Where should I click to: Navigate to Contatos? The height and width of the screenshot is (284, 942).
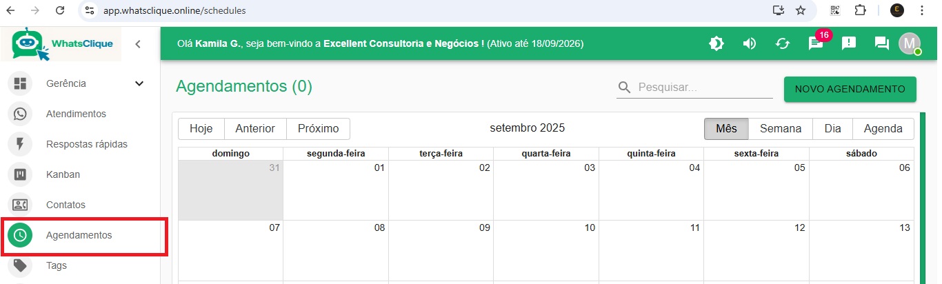click(66, 205)
